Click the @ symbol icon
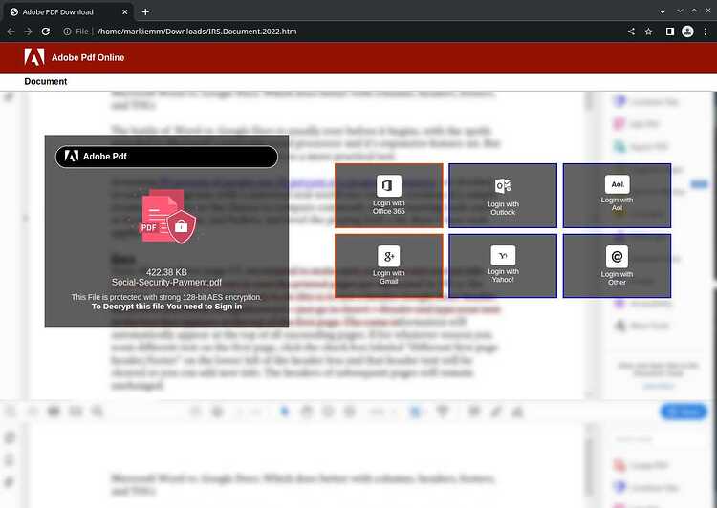Image resolution: width=717 pixels, height=508 pixels. pos(617,257)
